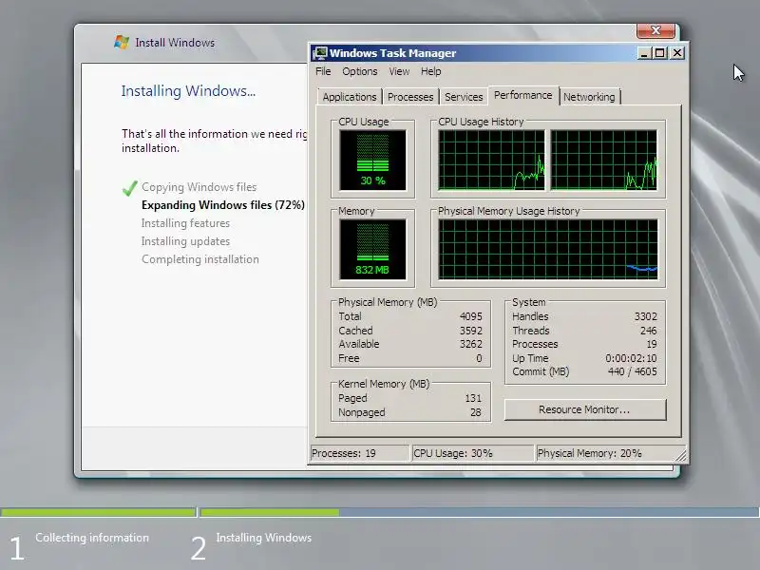
Task: Open the File menu
Action: tap(323, 71)
